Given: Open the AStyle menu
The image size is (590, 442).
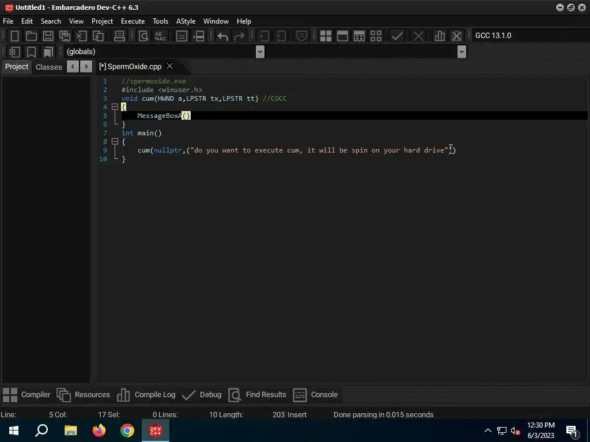Looking at the screenshot, I should tap(186, 21).
